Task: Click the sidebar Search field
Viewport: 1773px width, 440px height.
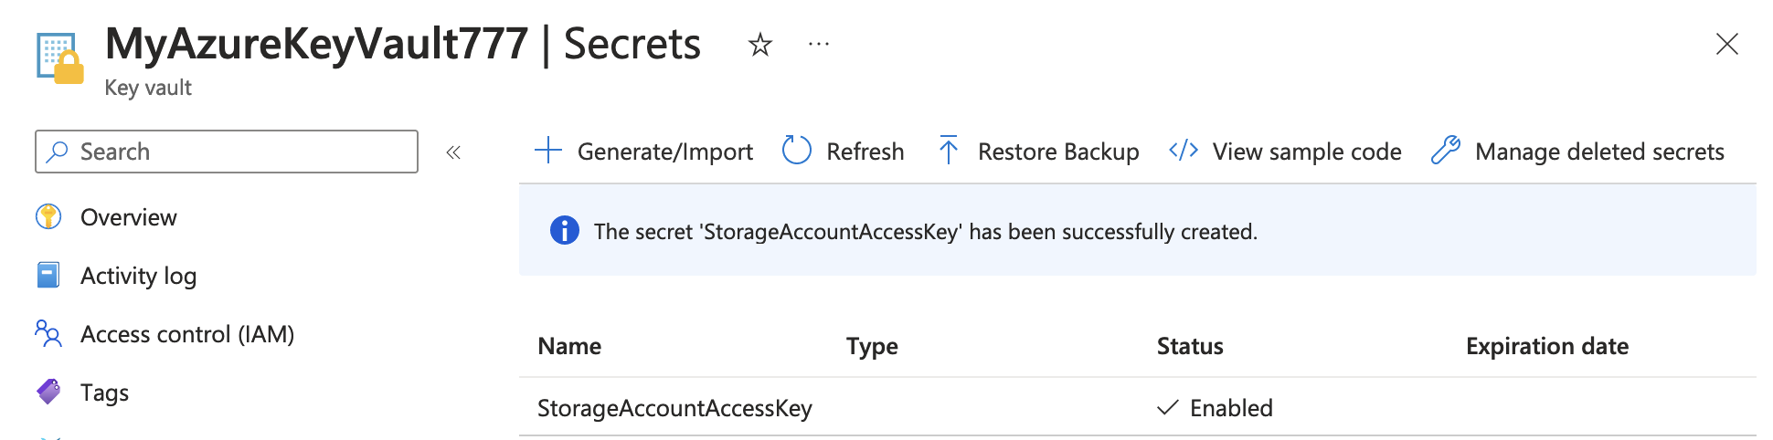Action: click(x=238, y=152)
